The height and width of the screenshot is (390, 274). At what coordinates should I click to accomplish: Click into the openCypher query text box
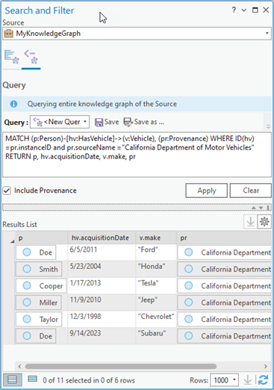pos(137,155)
